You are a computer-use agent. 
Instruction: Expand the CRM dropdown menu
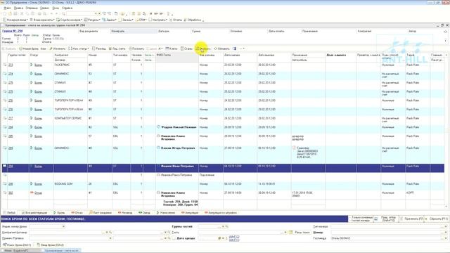point(141,20)
